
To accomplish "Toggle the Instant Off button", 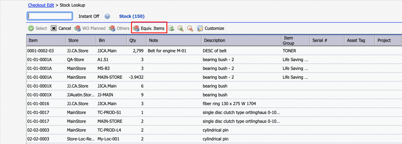I will click(x=89, y=16).
